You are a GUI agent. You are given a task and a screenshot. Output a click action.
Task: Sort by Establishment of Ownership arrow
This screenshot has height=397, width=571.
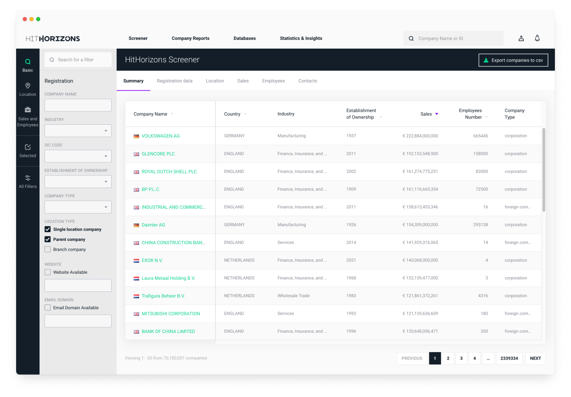click(x=381, y=117)
